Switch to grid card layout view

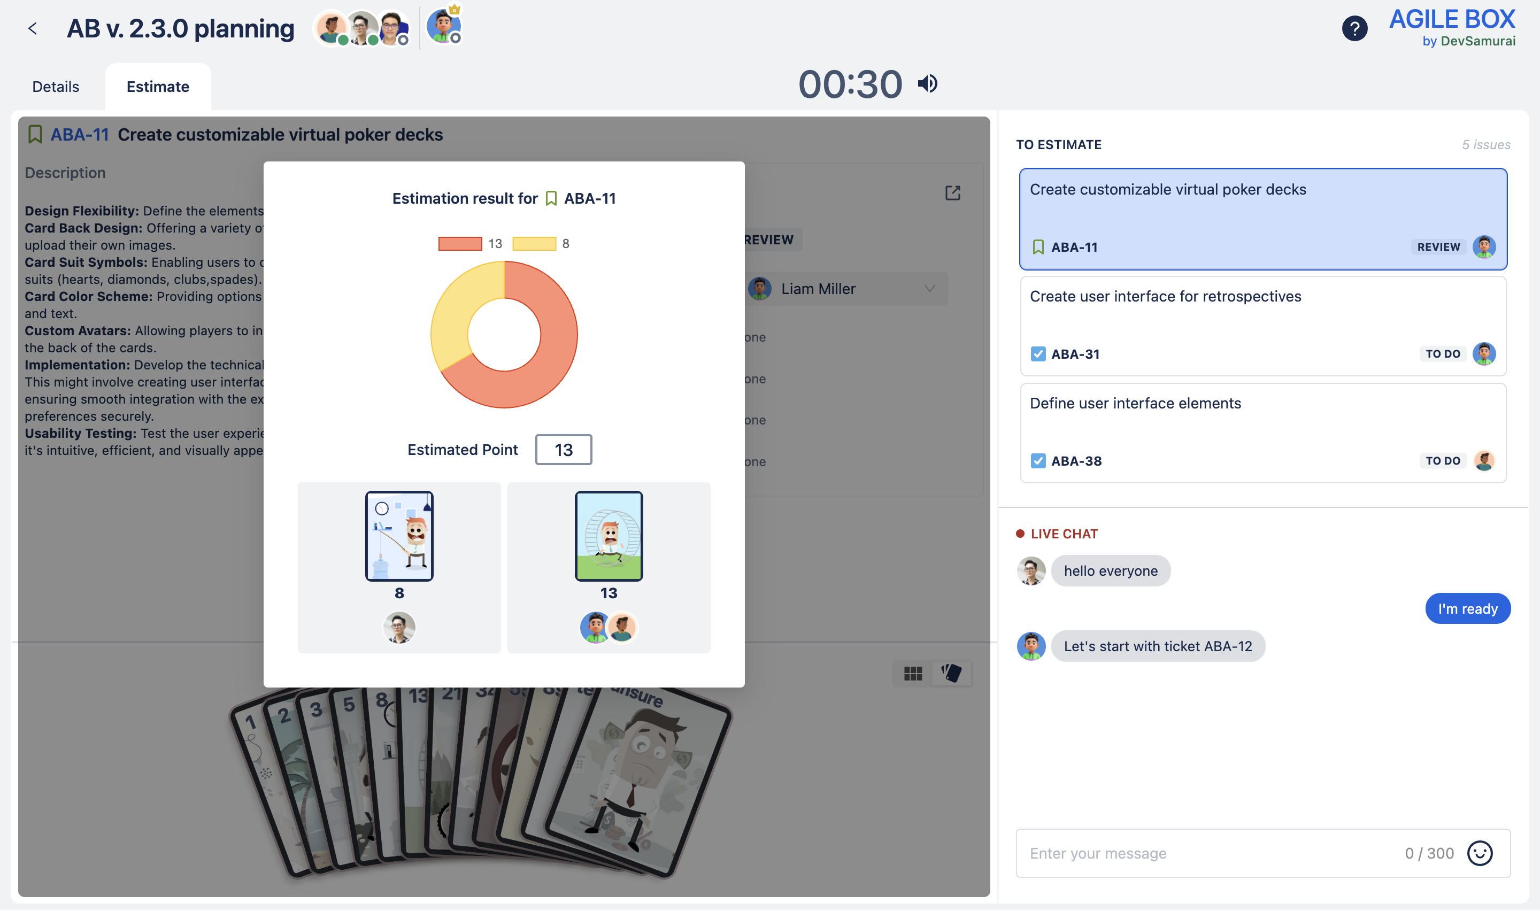(913, 674)
